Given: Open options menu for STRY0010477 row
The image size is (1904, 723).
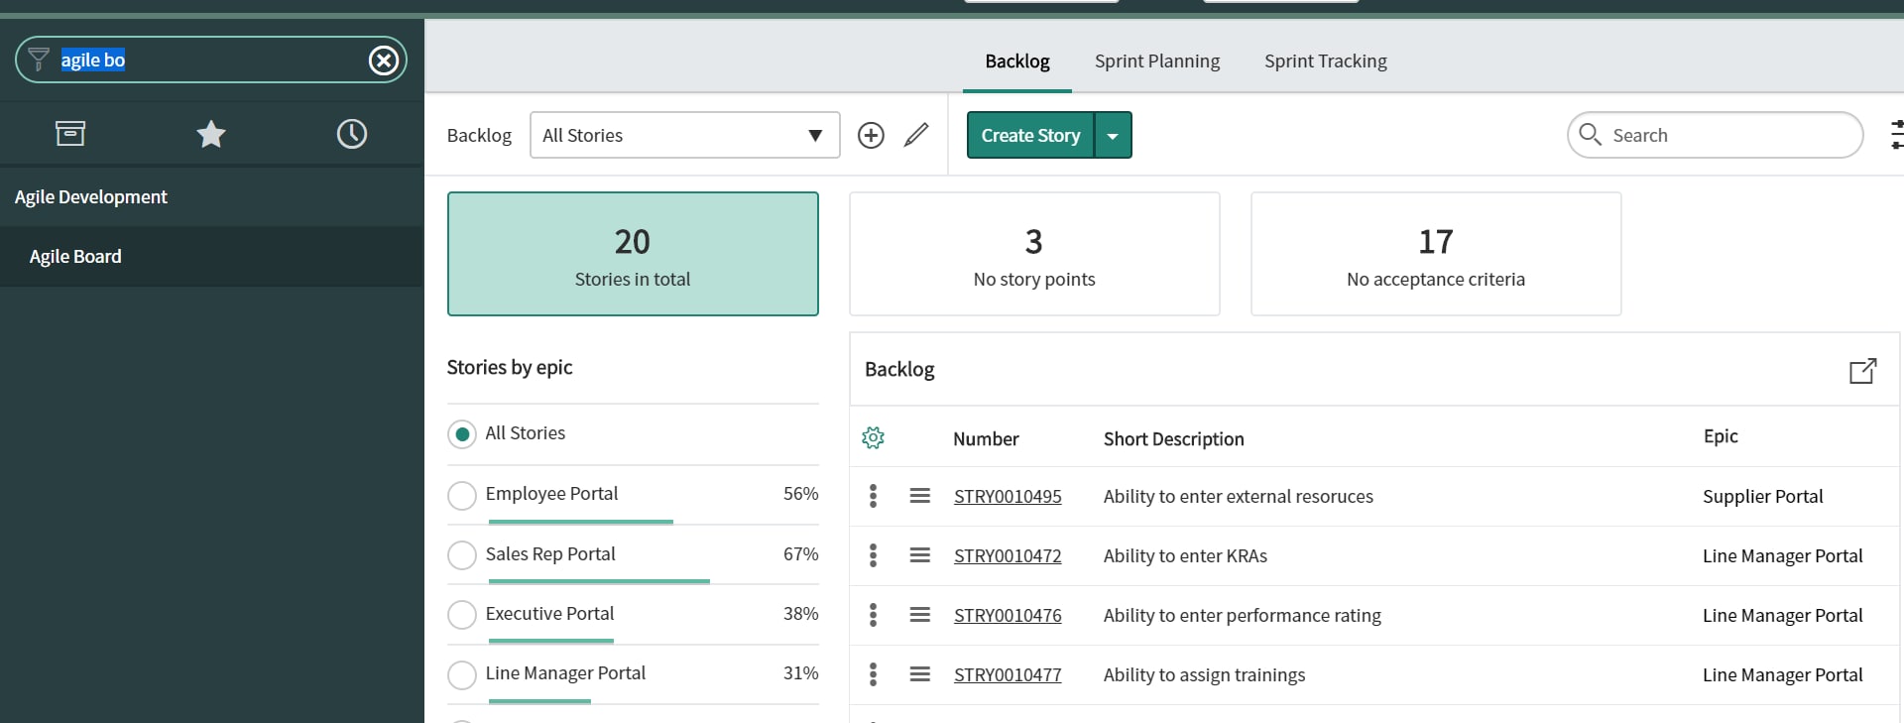Looking at the screenshot, I should click(873, 674).
